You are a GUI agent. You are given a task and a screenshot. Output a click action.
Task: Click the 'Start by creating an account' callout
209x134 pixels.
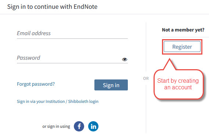(x=178, y=84)
